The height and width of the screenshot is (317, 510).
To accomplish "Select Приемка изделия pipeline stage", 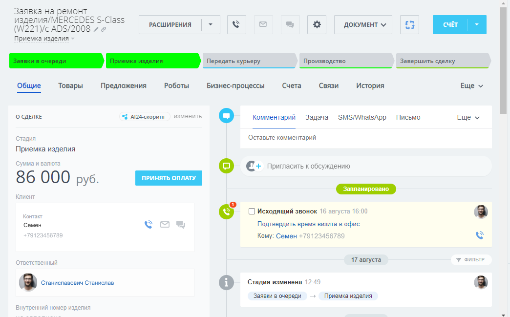I will click(153, 61).
